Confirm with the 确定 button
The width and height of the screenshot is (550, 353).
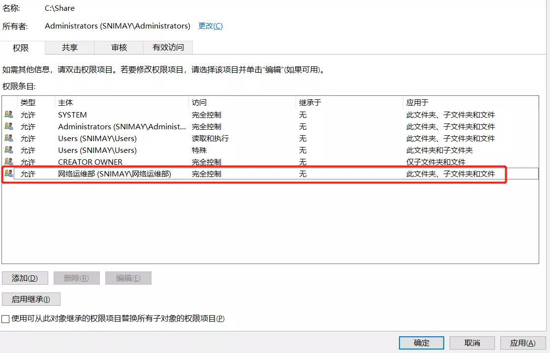(422, 343)
